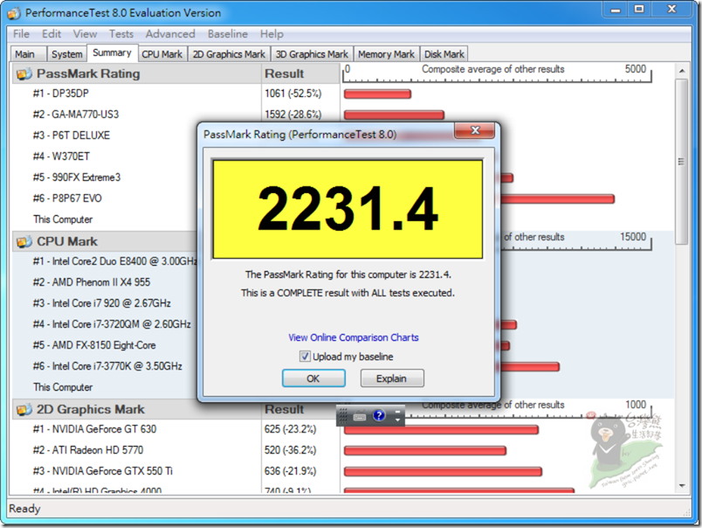Click the PassMark Rating section header icon
This screenshot has width=702, height=528.
click(23, 73)
